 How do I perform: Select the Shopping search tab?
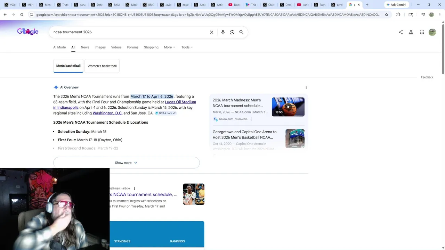coord(151,47)
